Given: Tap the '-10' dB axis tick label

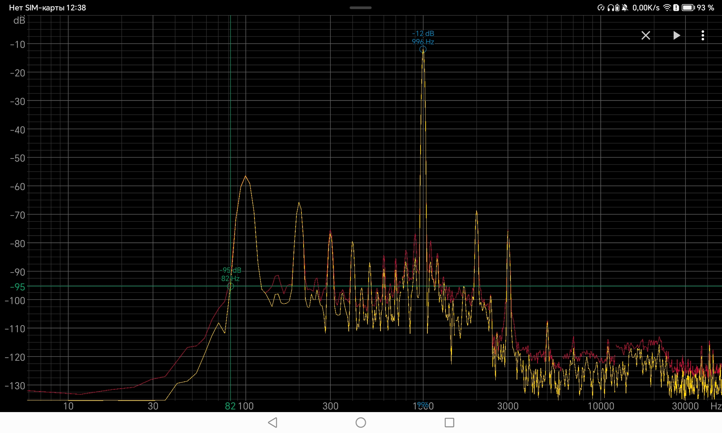Looking at the screenshot, I should pos(18,45).
